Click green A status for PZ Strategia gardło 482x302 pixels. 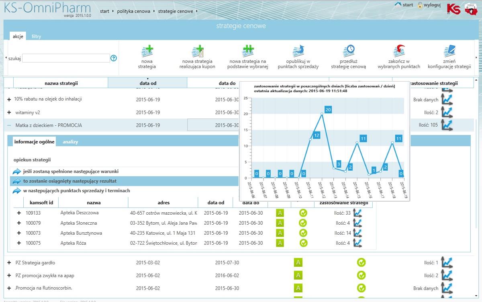(298, 262)
